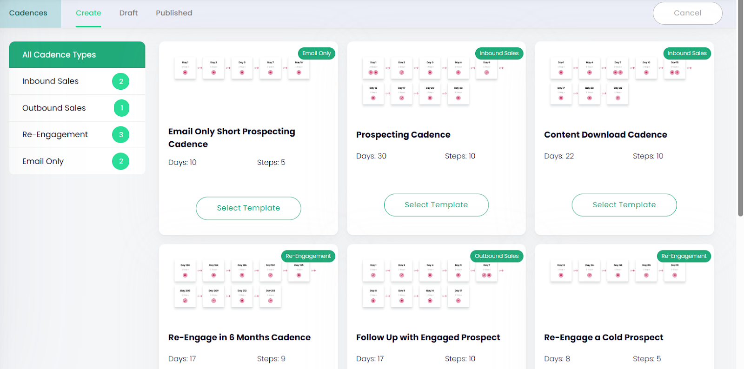Select Template for Email Only Short Prospecting Cadence

(248, 208)
